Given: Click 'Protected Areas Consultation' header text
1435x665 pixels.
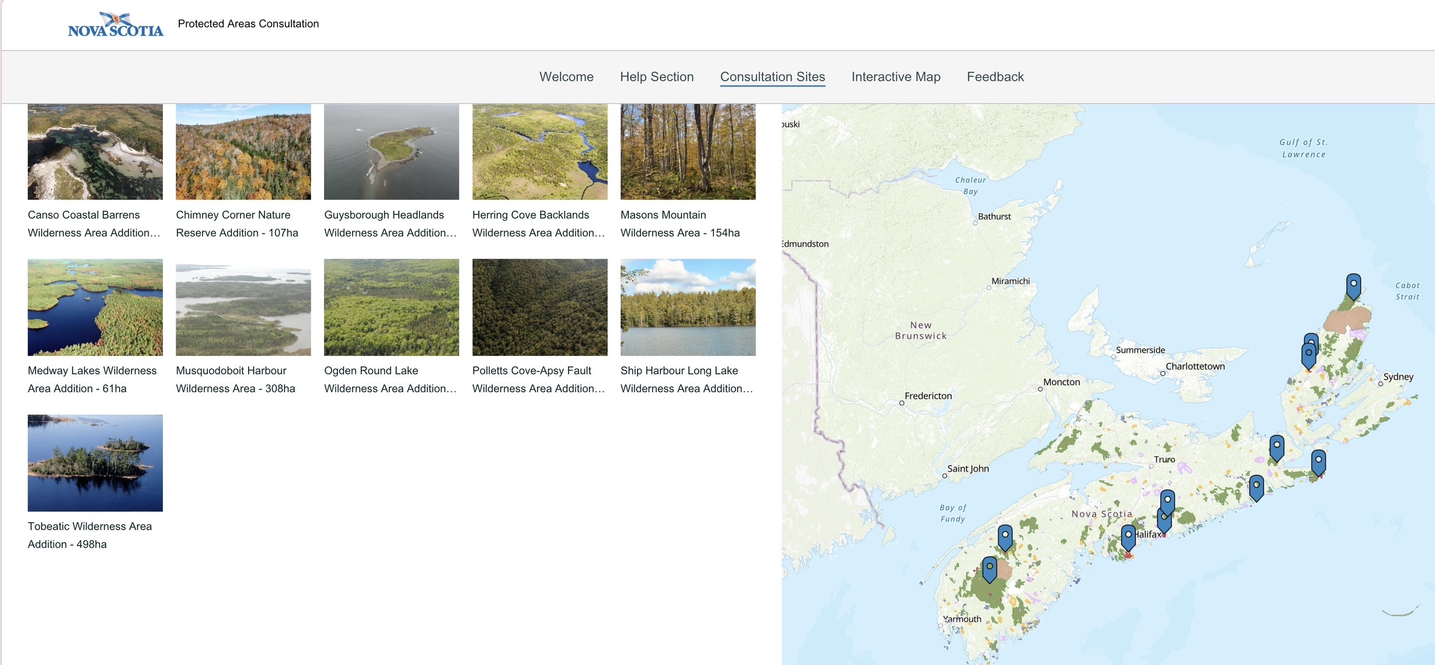Looking at the screenshot, I should (x=249, y=24).
